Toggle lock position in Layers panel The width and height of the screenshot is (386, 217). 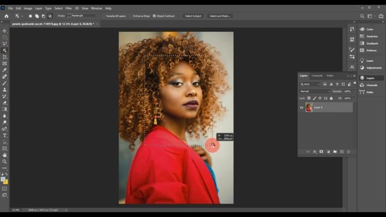(x=320, y=98)
